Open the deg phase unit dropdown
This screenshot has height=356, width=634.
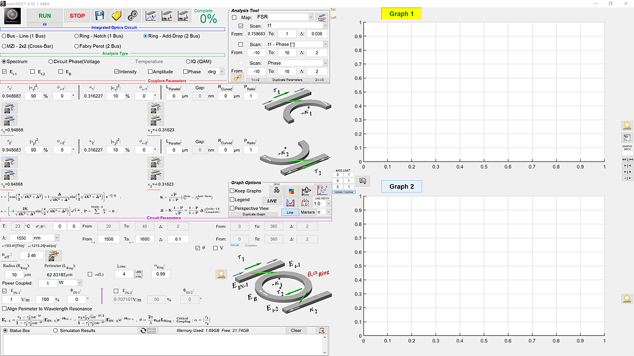click(x=222, y=71)
